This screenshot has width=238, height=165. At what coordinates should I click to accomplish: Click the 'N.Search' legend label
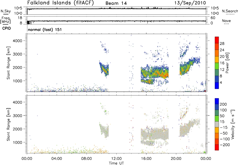pyautogui.click(x=230, y=11)
